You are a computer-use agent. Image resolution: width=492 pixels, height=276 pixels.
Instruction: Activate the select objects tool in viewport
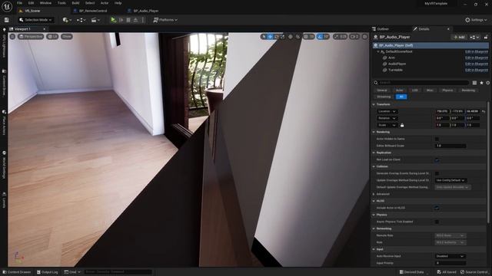tap(264, 37)
